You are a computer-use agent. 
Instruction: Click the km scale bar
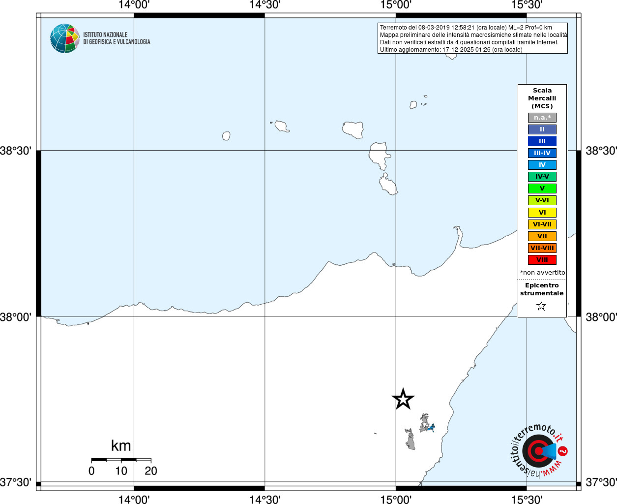pos(121,460)
